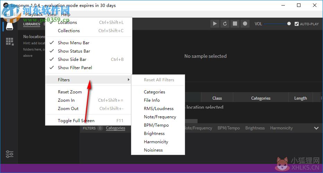The height and width of the screenshot is (173, 323).
Task: Collapse the filter panel chevron
Action: 316,128
